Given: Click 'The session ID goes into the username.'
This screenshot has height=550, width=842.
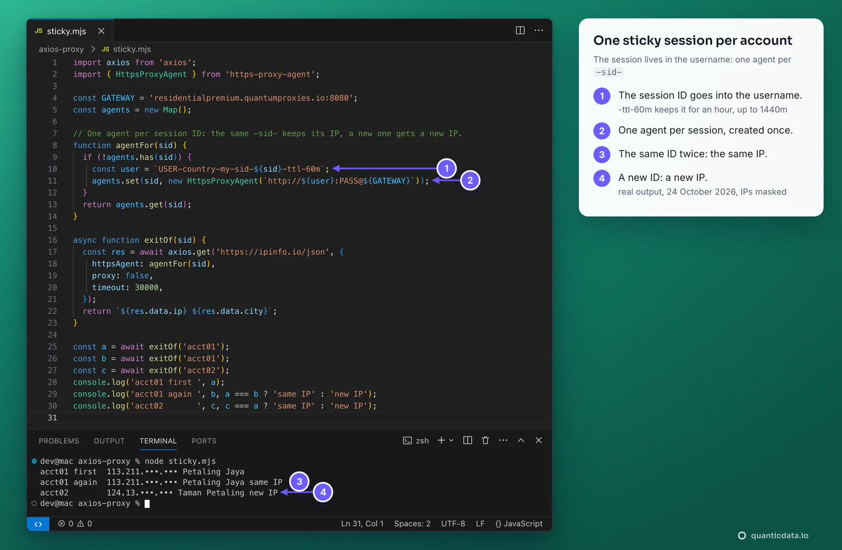Looking at the screenshot, I should coord(710,95).
